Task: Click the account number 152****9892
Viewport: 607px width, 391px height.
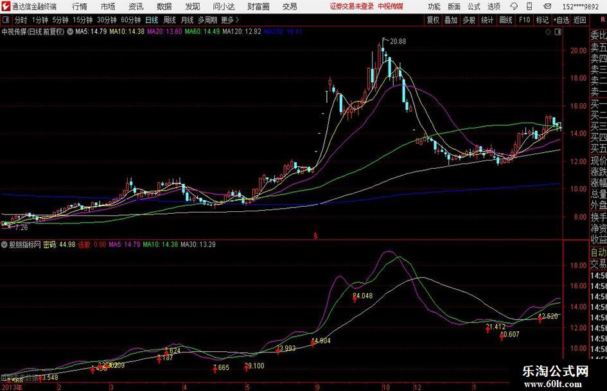Action: (x=580, y=6)
